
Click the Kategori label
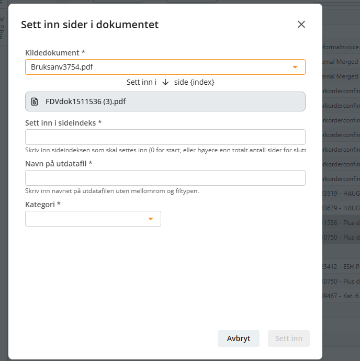click(x=43, y=205)
